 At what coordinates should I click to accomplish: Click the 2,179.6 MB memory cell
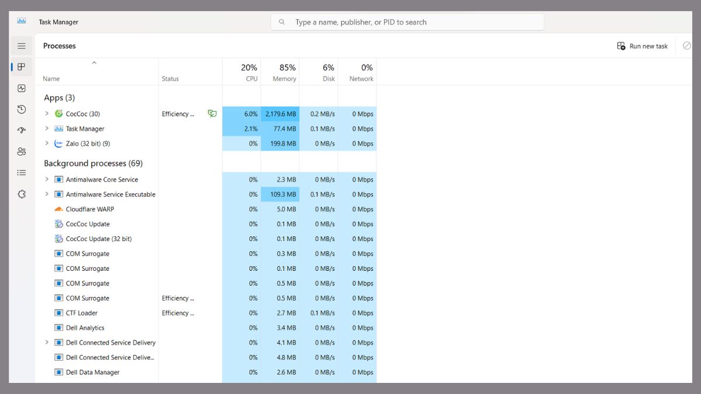(280, 114)
